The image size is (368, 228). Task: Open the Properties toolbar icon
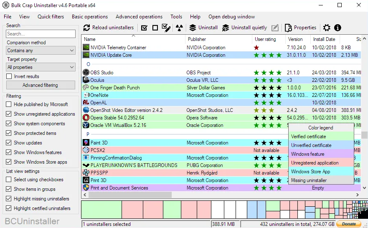288,28
